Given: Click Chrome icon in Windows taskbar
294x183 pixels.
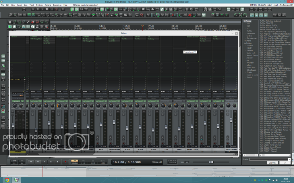Looking at the screenshot, I should pos(7,180).
